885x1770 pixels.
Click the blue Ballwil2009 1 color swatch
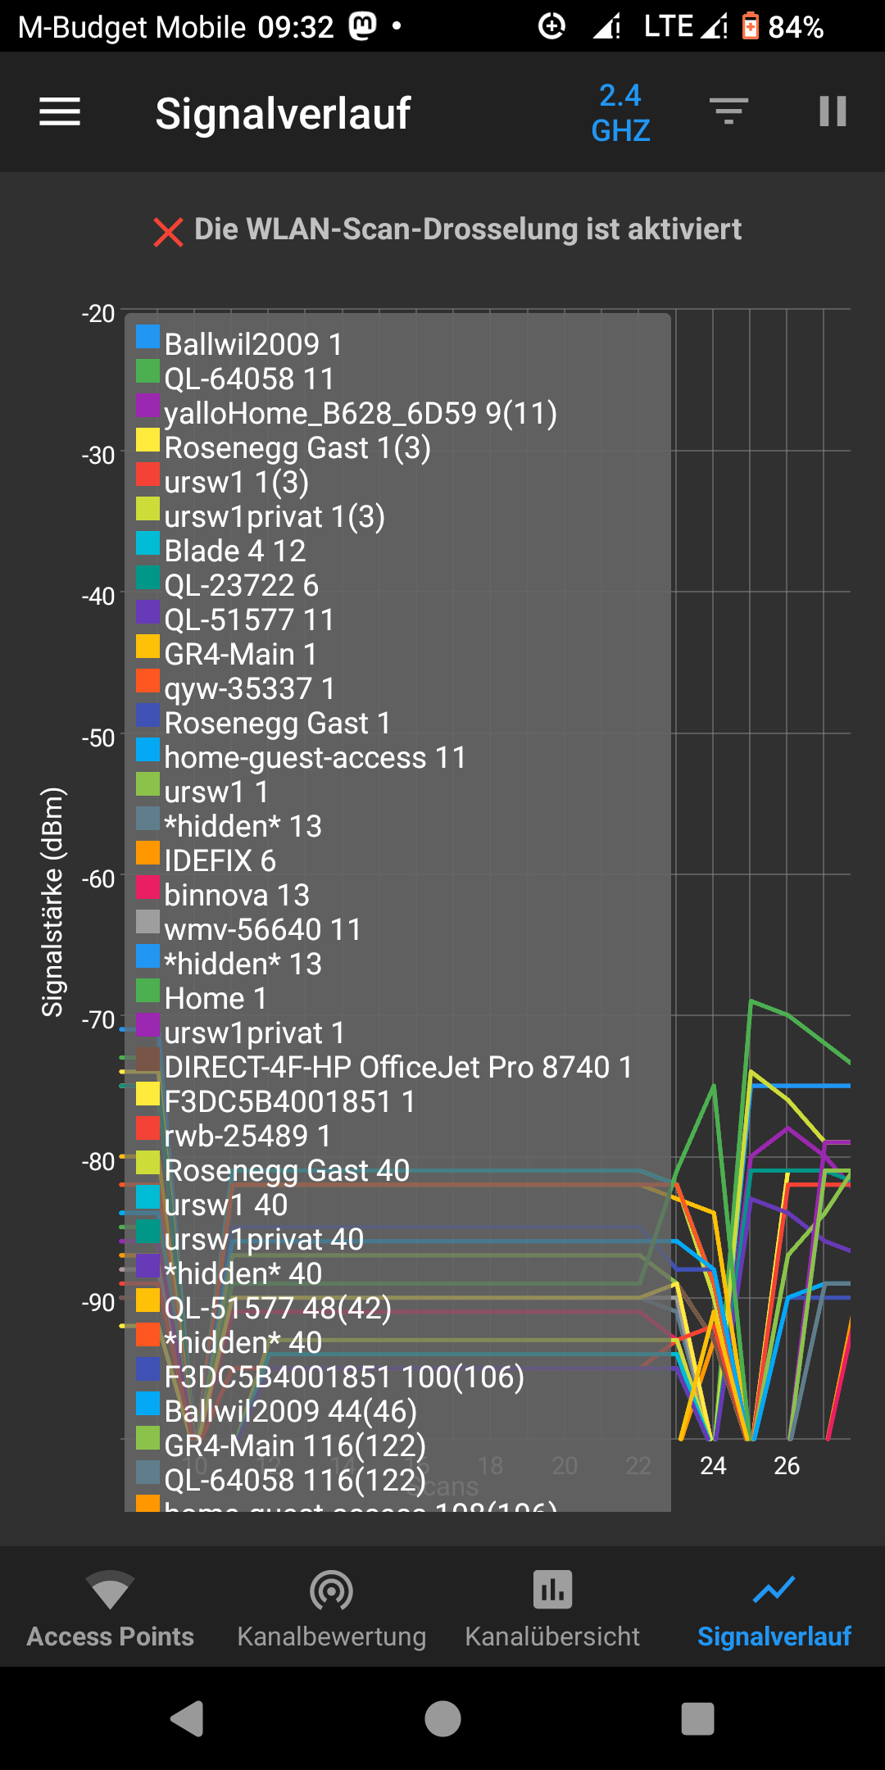click(147, 337)
